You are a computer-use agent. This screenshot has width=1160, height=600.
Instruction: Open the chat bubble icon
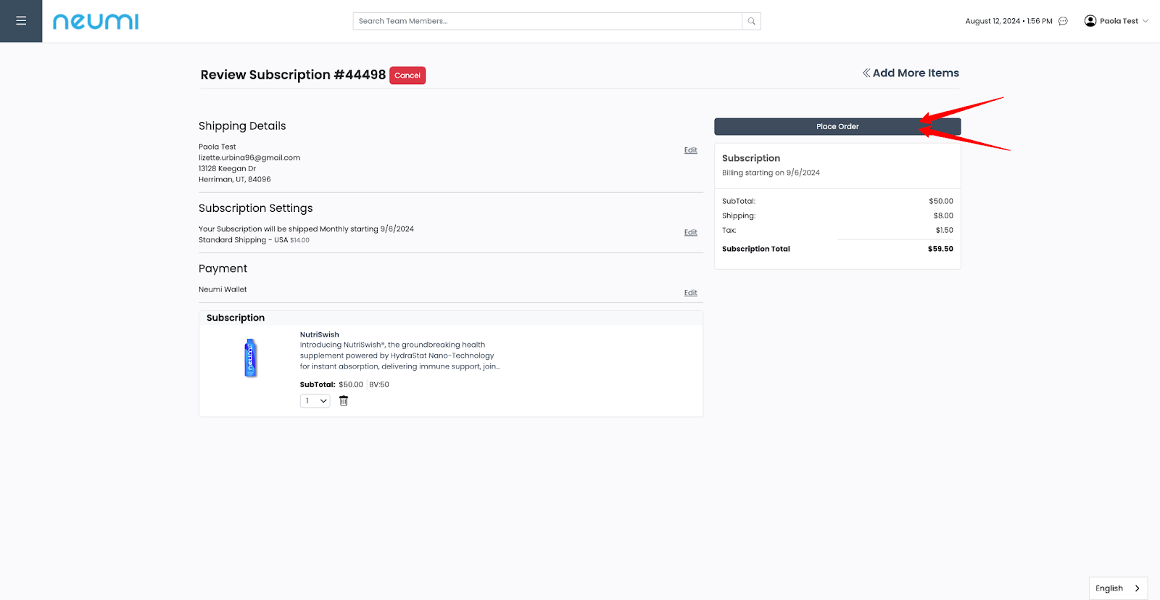tap(1063, 21)
